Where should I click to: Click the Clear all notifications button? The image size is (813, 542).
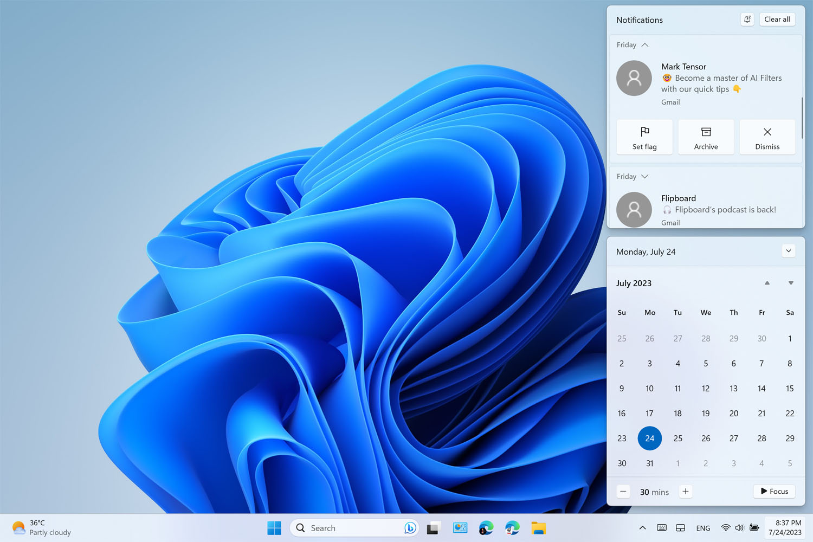point(777,20)
